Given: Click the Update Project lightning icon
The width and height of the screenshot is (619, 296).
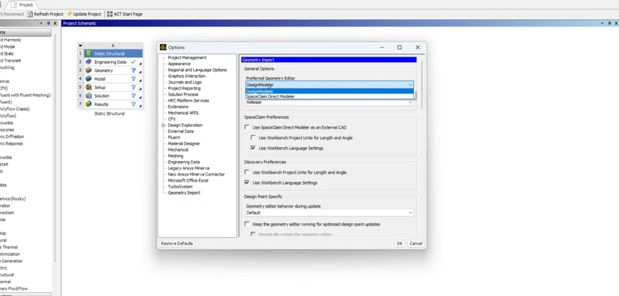Looking at the screenshot, I should [x=69, y=14].
